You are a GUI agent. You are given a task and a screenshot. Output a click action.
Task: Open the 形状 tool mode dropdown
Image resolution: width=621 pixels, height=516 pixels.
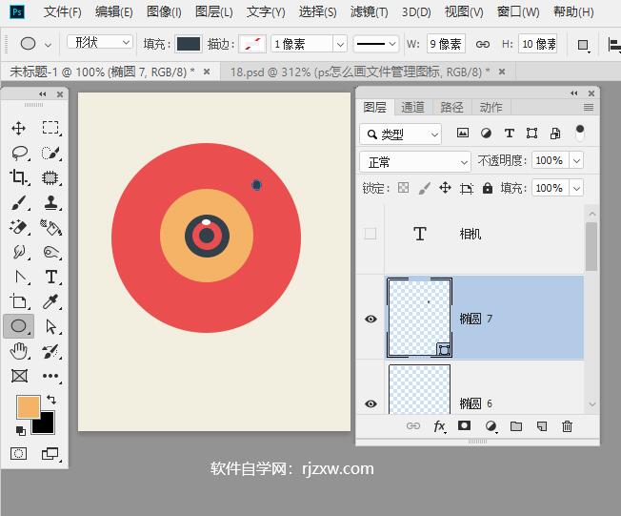[99, 42]
